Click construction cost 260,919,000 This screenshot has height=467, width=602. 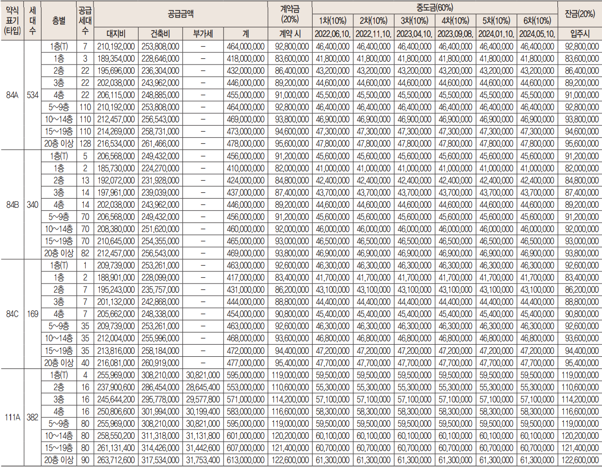[160, 363]
